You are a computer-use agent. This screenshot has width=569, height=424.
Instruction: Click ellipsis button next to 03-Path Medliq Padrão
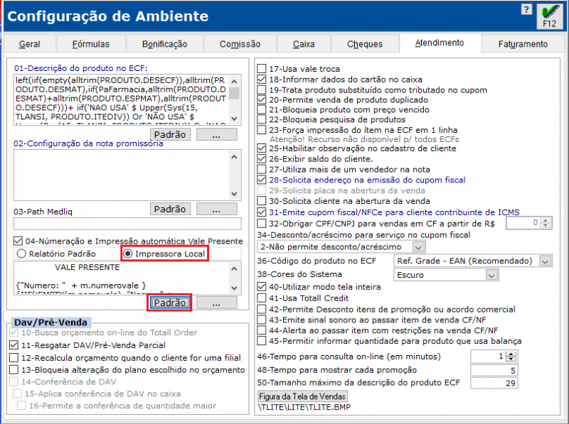point(216,209)
